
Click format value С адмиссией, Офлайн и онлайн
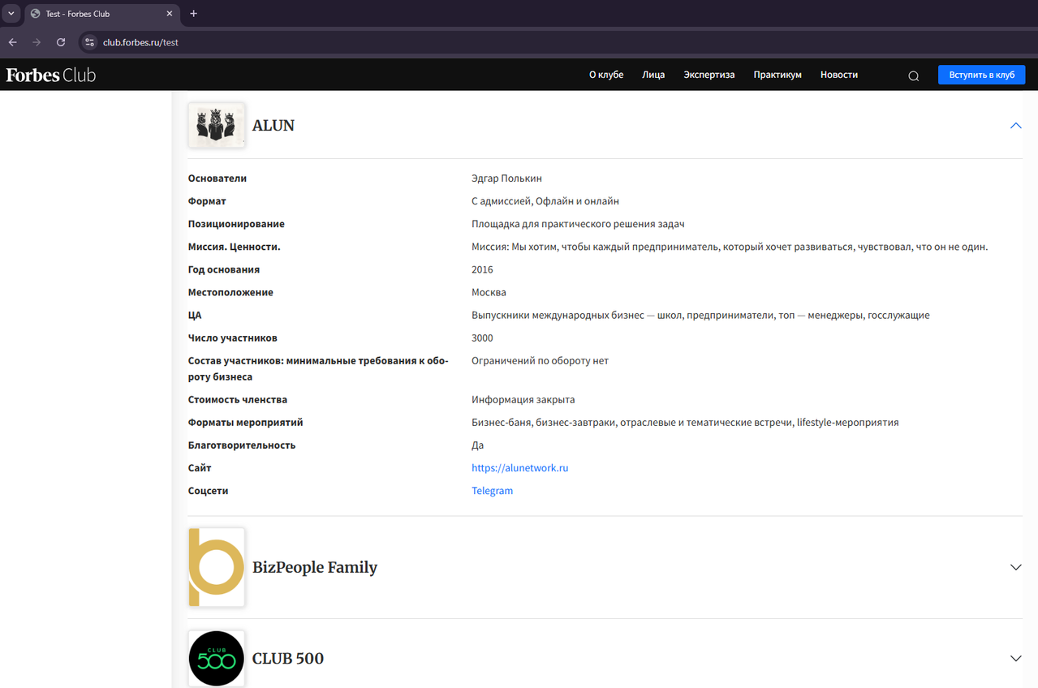click(545, 201)
